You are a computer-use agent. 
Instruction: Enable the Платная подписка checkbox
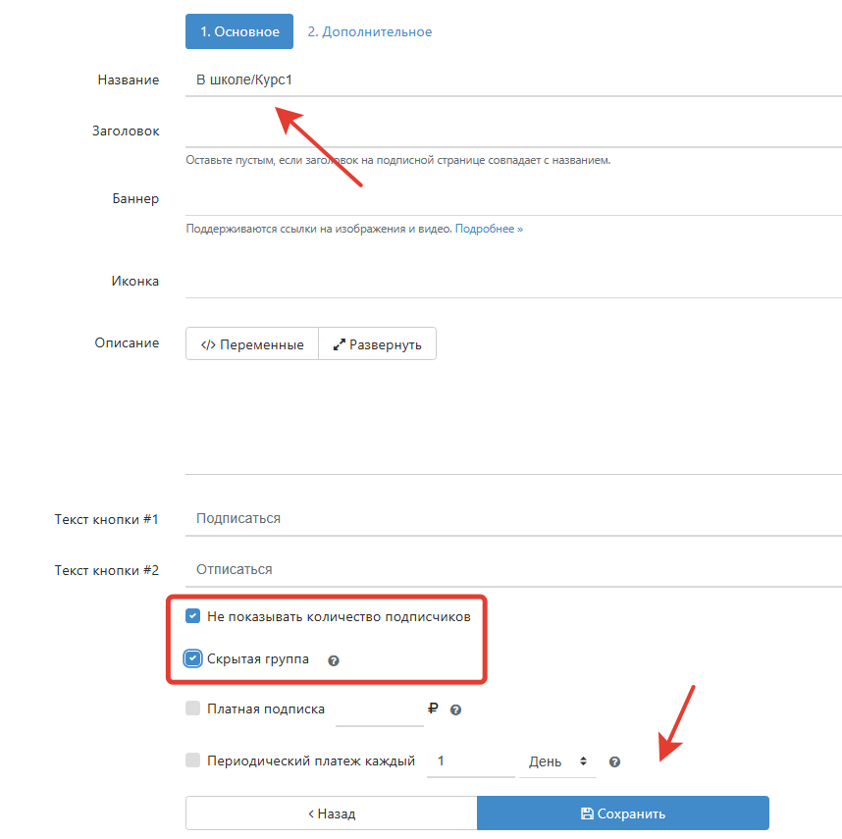pos(193,708)
